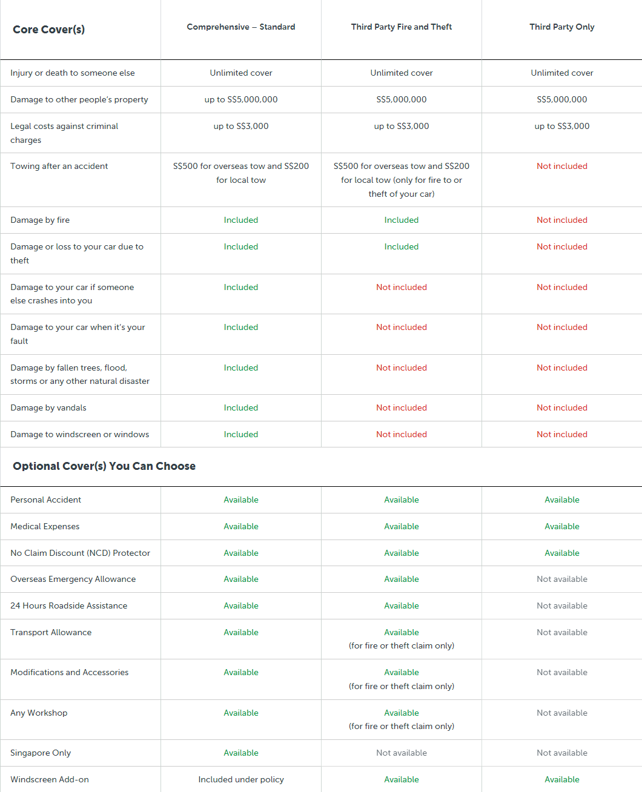Click 'Damage by fallen trees, flood' row label
This screenshot has height=792, width=642.
[x=80, y=374]
